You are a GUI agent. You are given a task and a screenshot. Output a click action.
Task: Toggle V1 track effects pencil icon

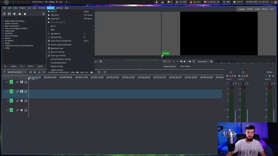[17, 91]
